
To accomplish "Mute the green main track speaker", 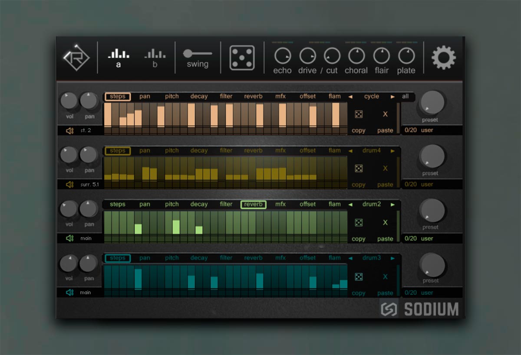I will tap(69, 238).
